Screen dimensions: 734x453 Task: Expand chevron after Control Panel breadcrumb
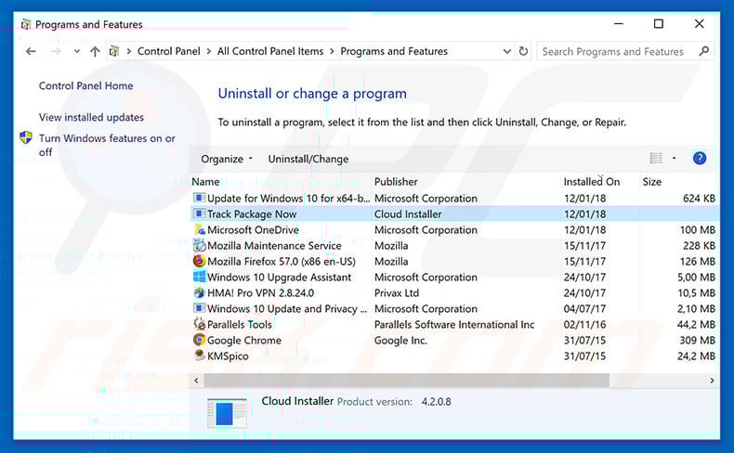coord(209,51)
